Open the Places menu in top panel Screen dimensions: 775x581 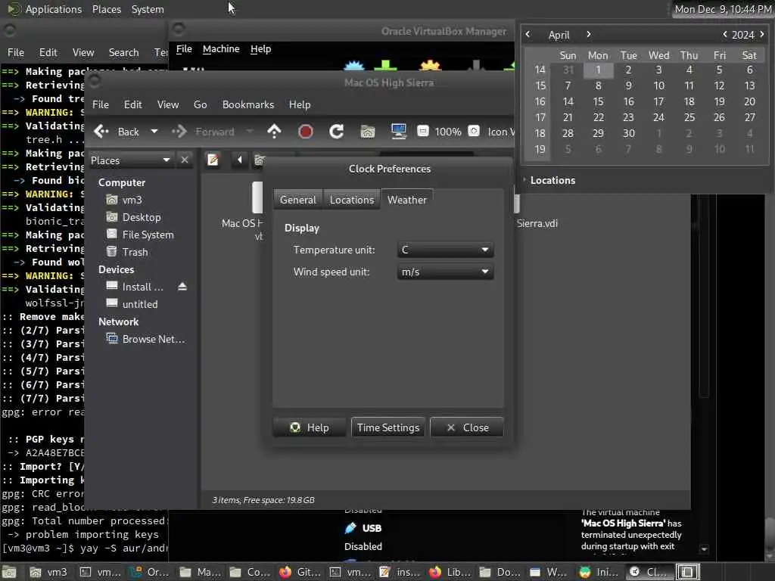(106, 9)
